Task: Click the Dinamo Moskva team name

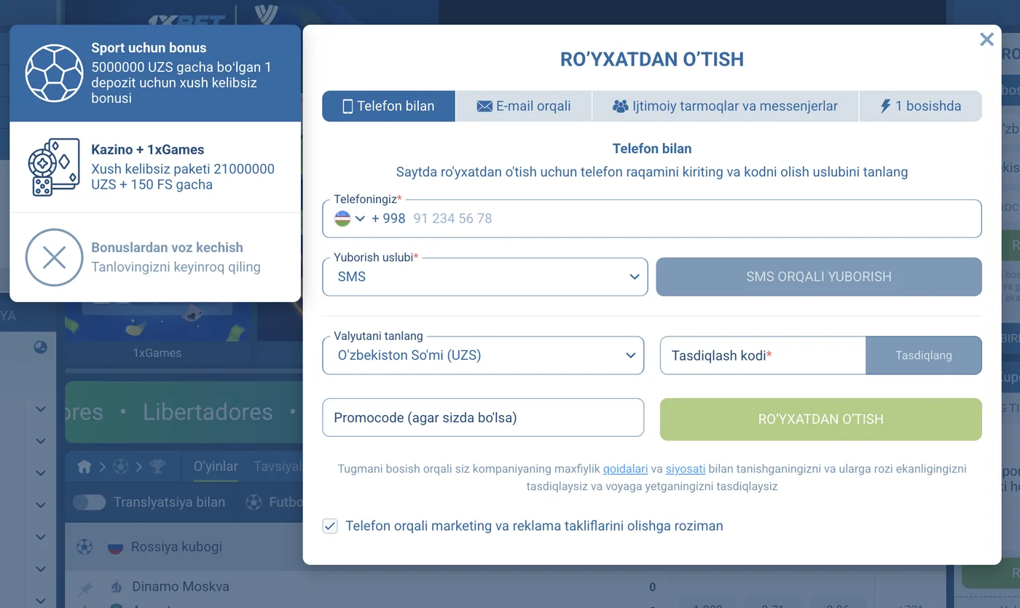Action: pyautogui.click(x=181, y=587)
